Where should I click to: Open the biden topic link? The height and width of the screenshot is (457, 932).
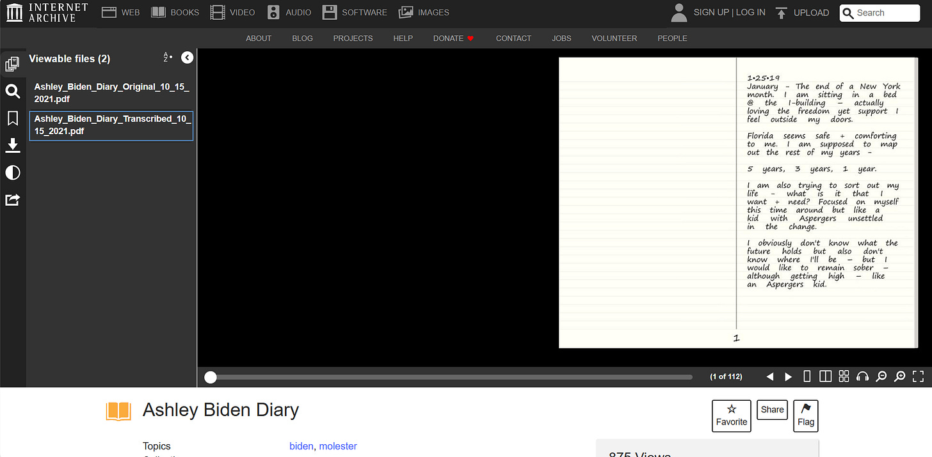pos(301,446)
